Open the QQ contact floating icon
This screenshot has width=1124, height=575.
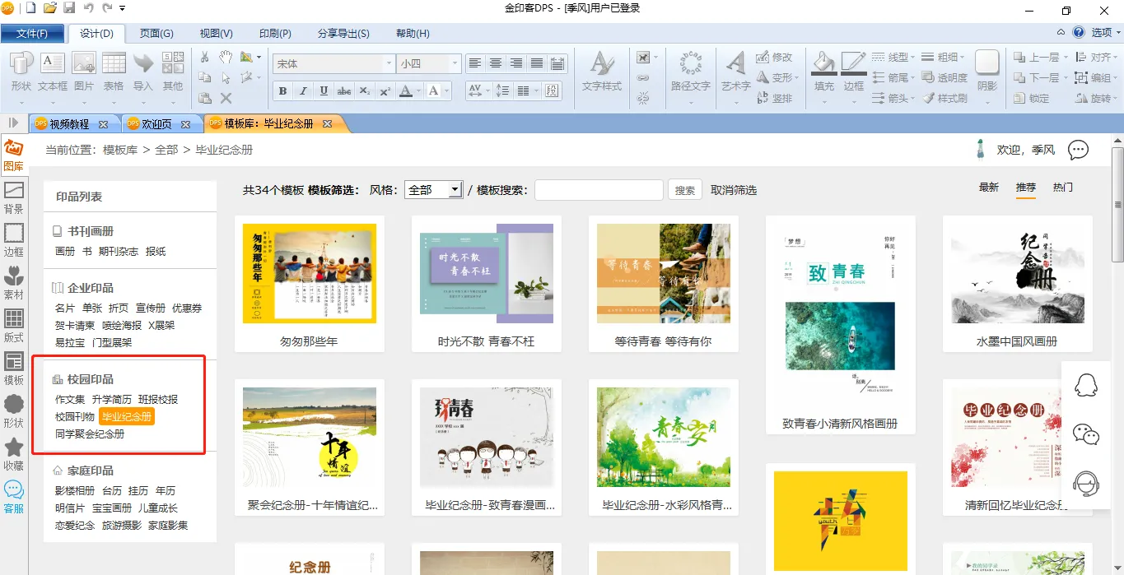coord(1086,385)
